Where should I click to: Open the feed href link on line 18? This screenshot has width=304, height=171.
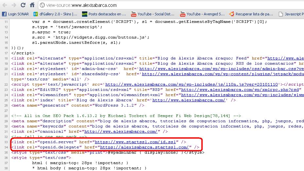pos(286,58)
